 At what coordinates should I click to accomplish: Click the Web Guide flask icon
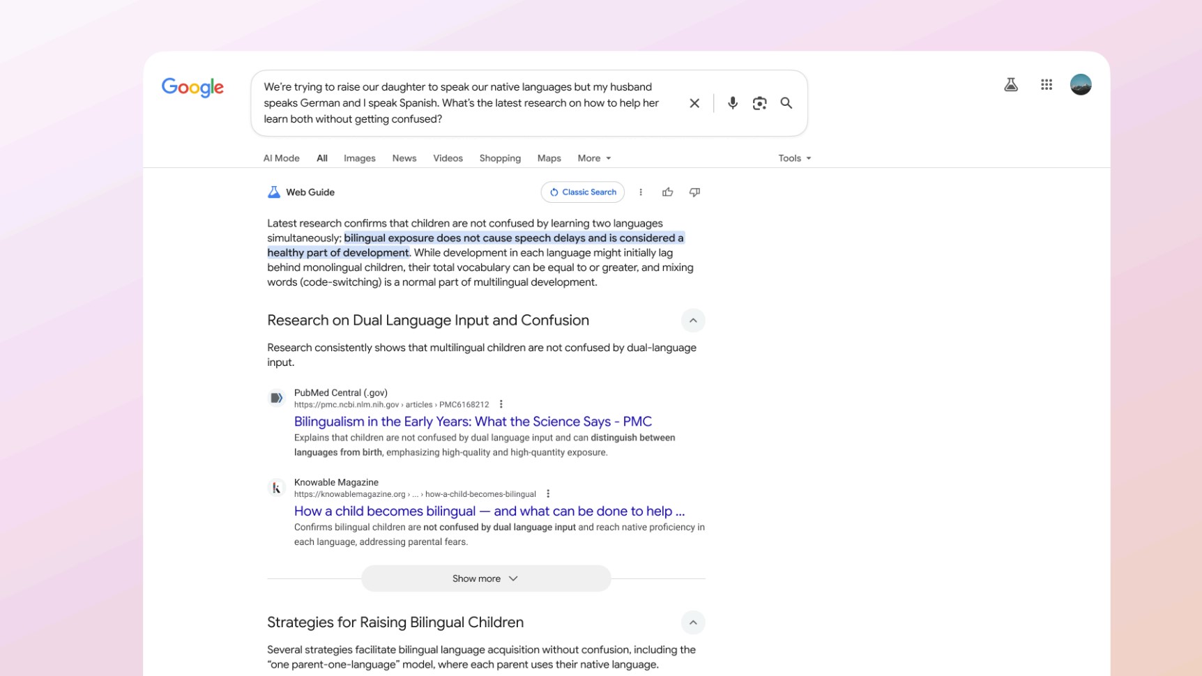coord(274,192)
